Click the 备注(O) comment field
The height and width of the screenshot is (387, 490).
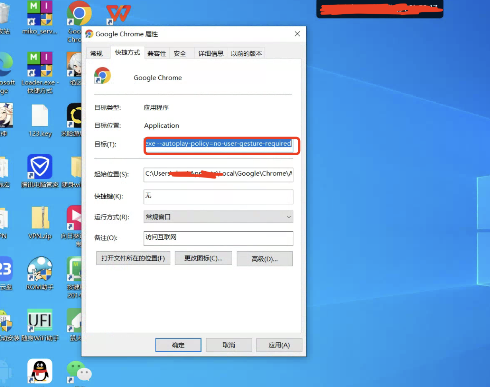[x=218, y=238]
